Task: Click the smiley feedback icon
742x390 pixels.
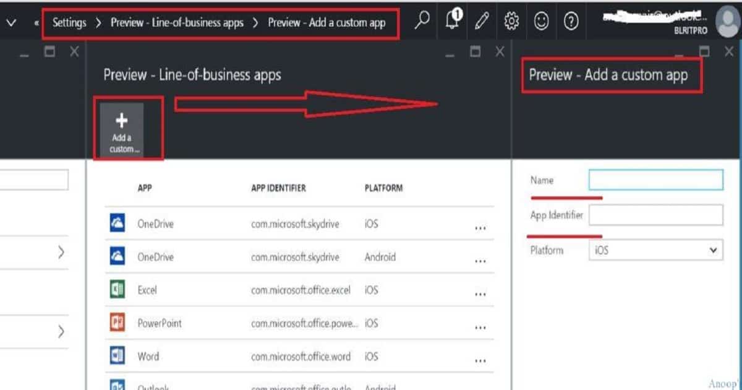Action: point(542,22)
